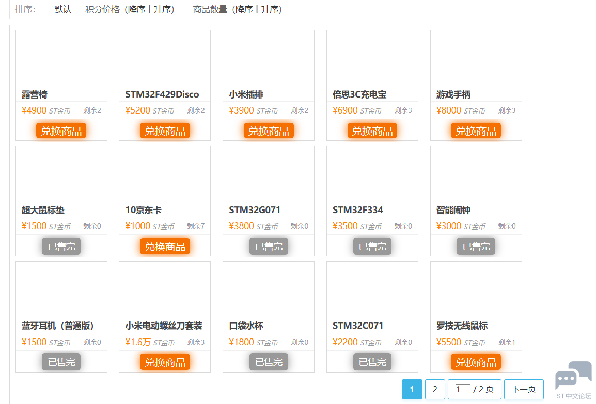Redeem the STM32F429Disco board
The width and height of the screenshot is (596, 404).
(x=165, y=131)
